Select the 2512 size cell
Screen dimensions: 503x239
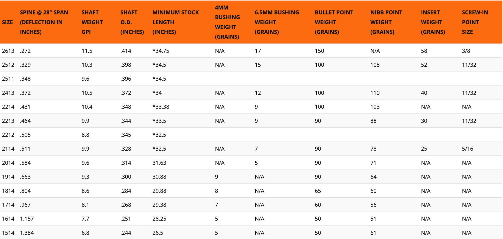8,65
